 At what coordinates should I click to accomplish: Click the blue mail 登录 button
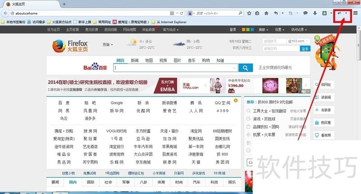305,49
